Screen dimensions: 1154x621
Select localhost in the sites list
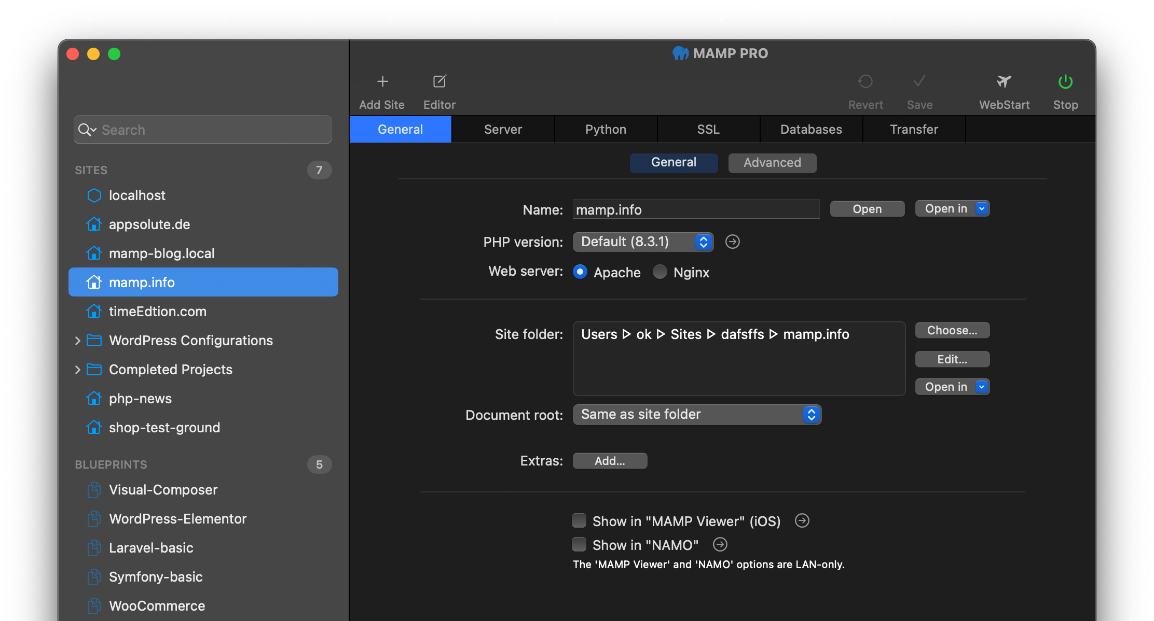coord(203,195)
